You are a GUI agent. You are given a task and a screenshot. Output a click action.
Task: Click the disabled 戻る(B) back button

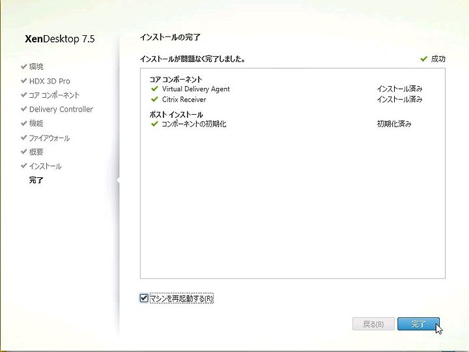373,324
